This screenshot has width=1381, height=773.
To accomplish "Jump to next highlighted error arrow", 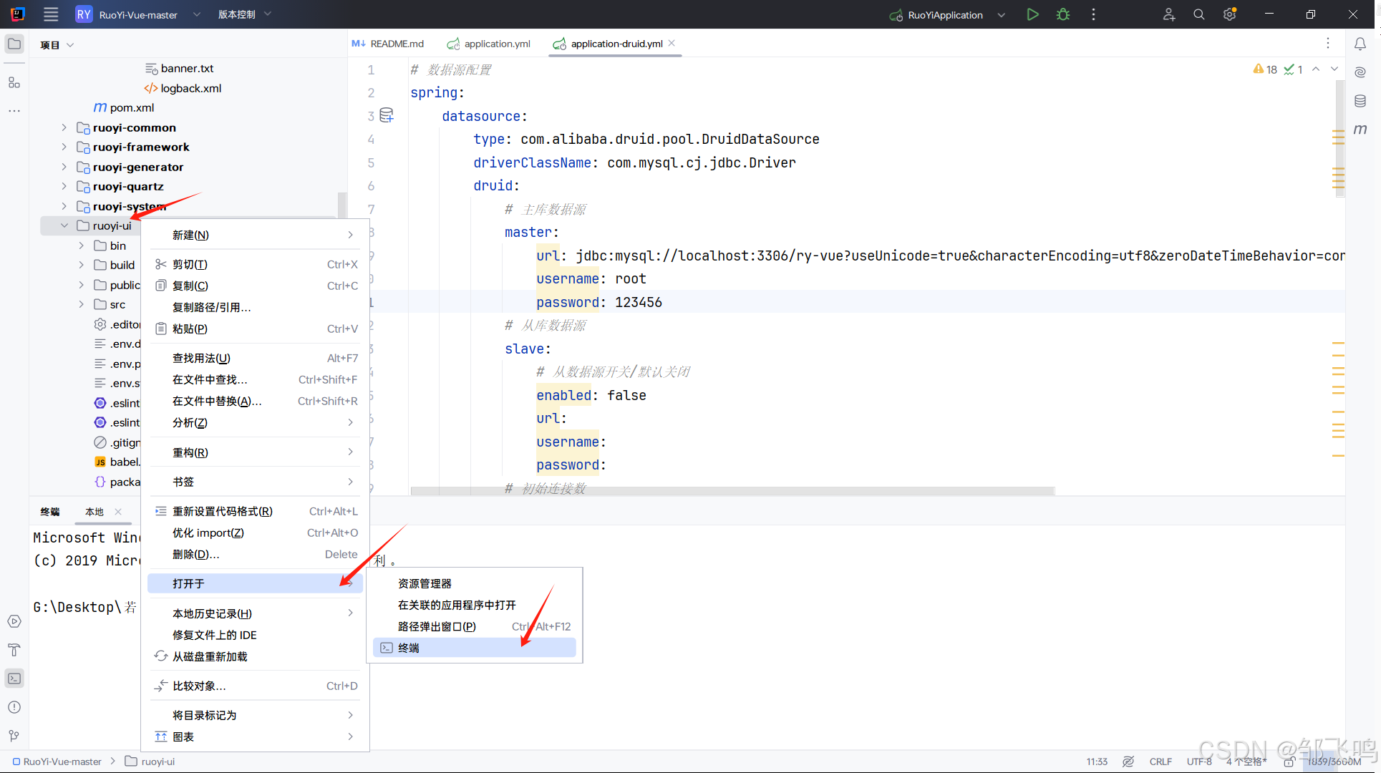I will click(1334, 69).
